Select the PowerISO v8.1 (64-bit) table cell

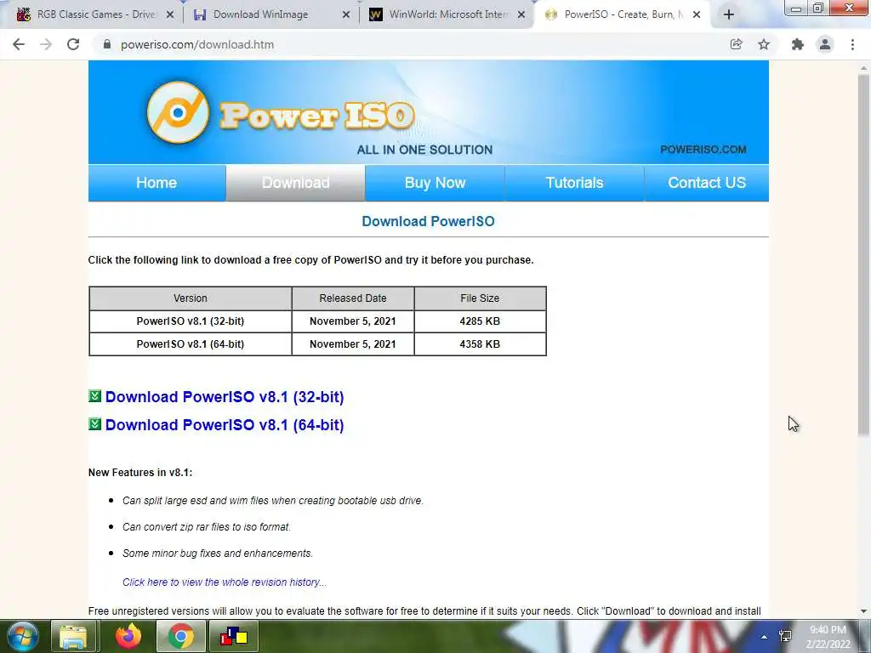point(191,344)
